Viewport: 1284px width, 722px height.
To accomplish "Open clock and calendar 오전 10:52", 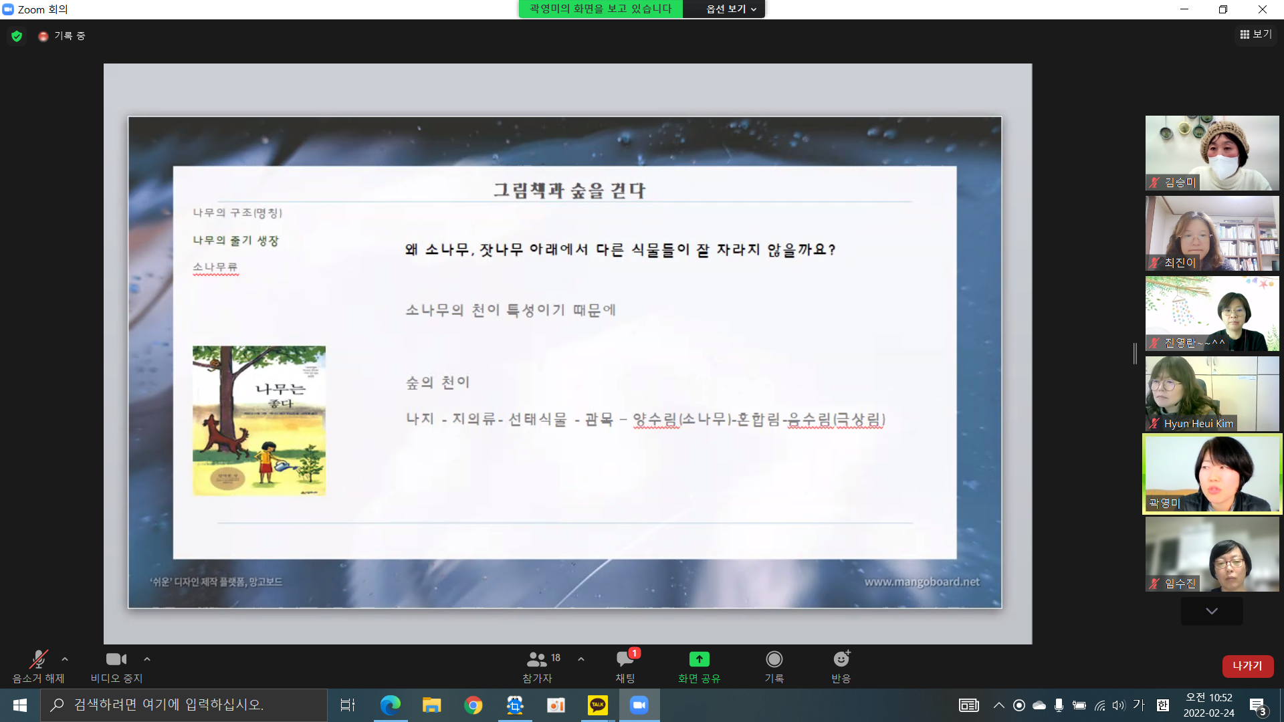I will tap(1209, 705).
